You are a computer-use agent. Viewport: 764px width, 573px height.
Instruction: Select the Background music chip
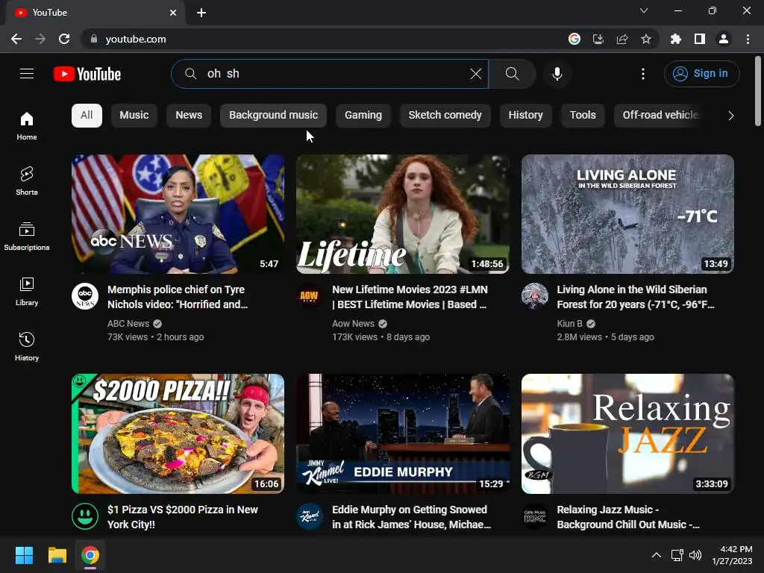pyautogui.click(x=273, y=116)
